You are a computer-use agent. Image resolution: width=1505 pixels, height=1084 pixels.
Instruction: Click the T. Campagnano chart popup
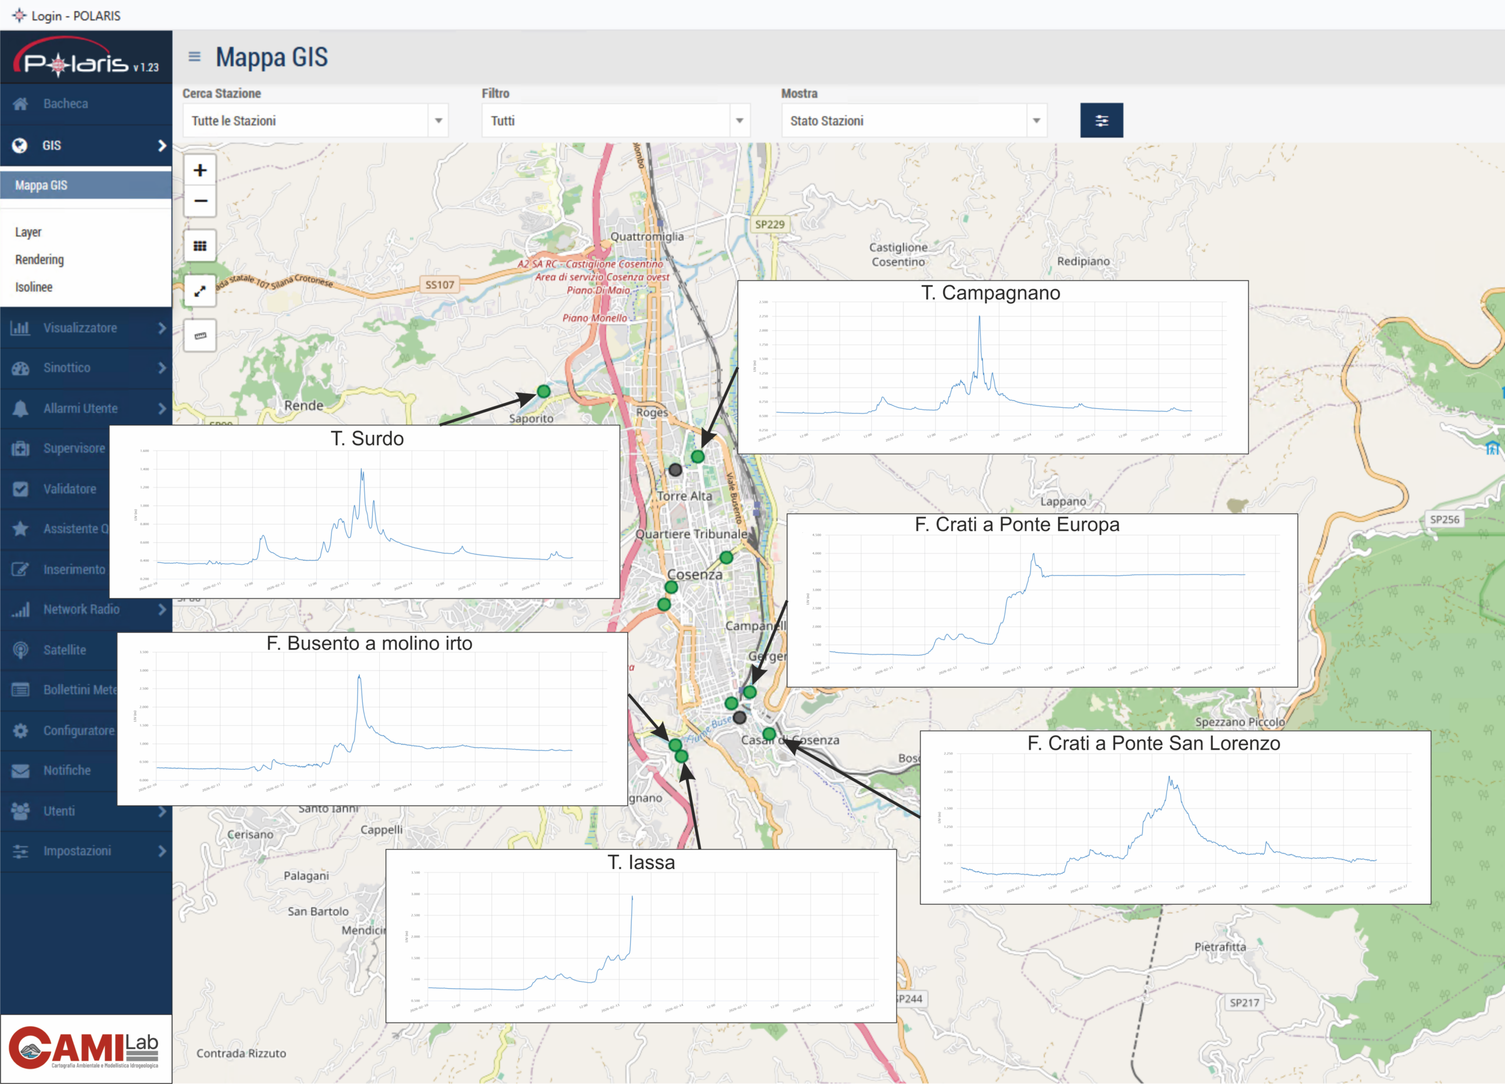[x=992, y=367]
